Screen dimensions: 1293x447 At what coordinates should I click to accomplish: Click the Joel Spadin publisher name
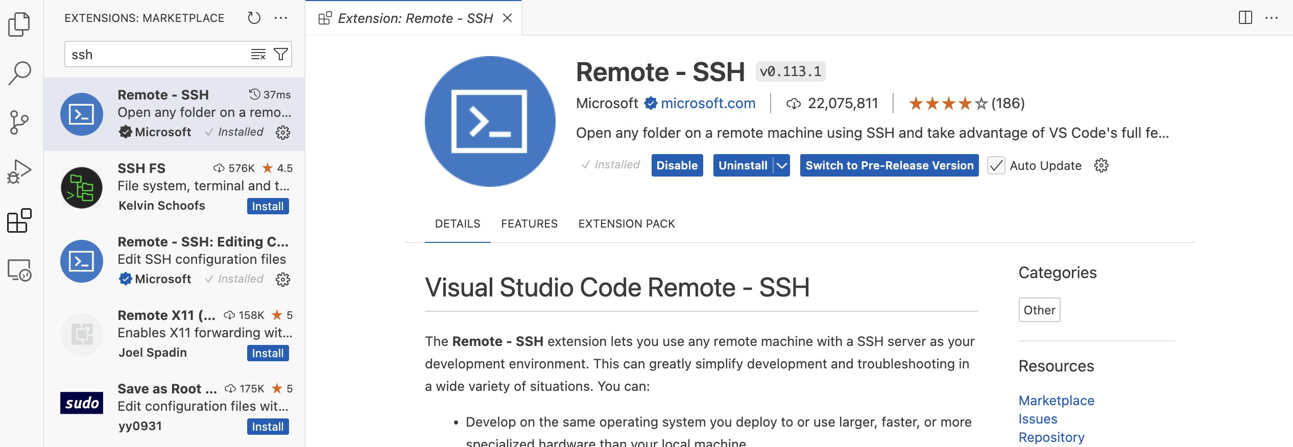153,353
